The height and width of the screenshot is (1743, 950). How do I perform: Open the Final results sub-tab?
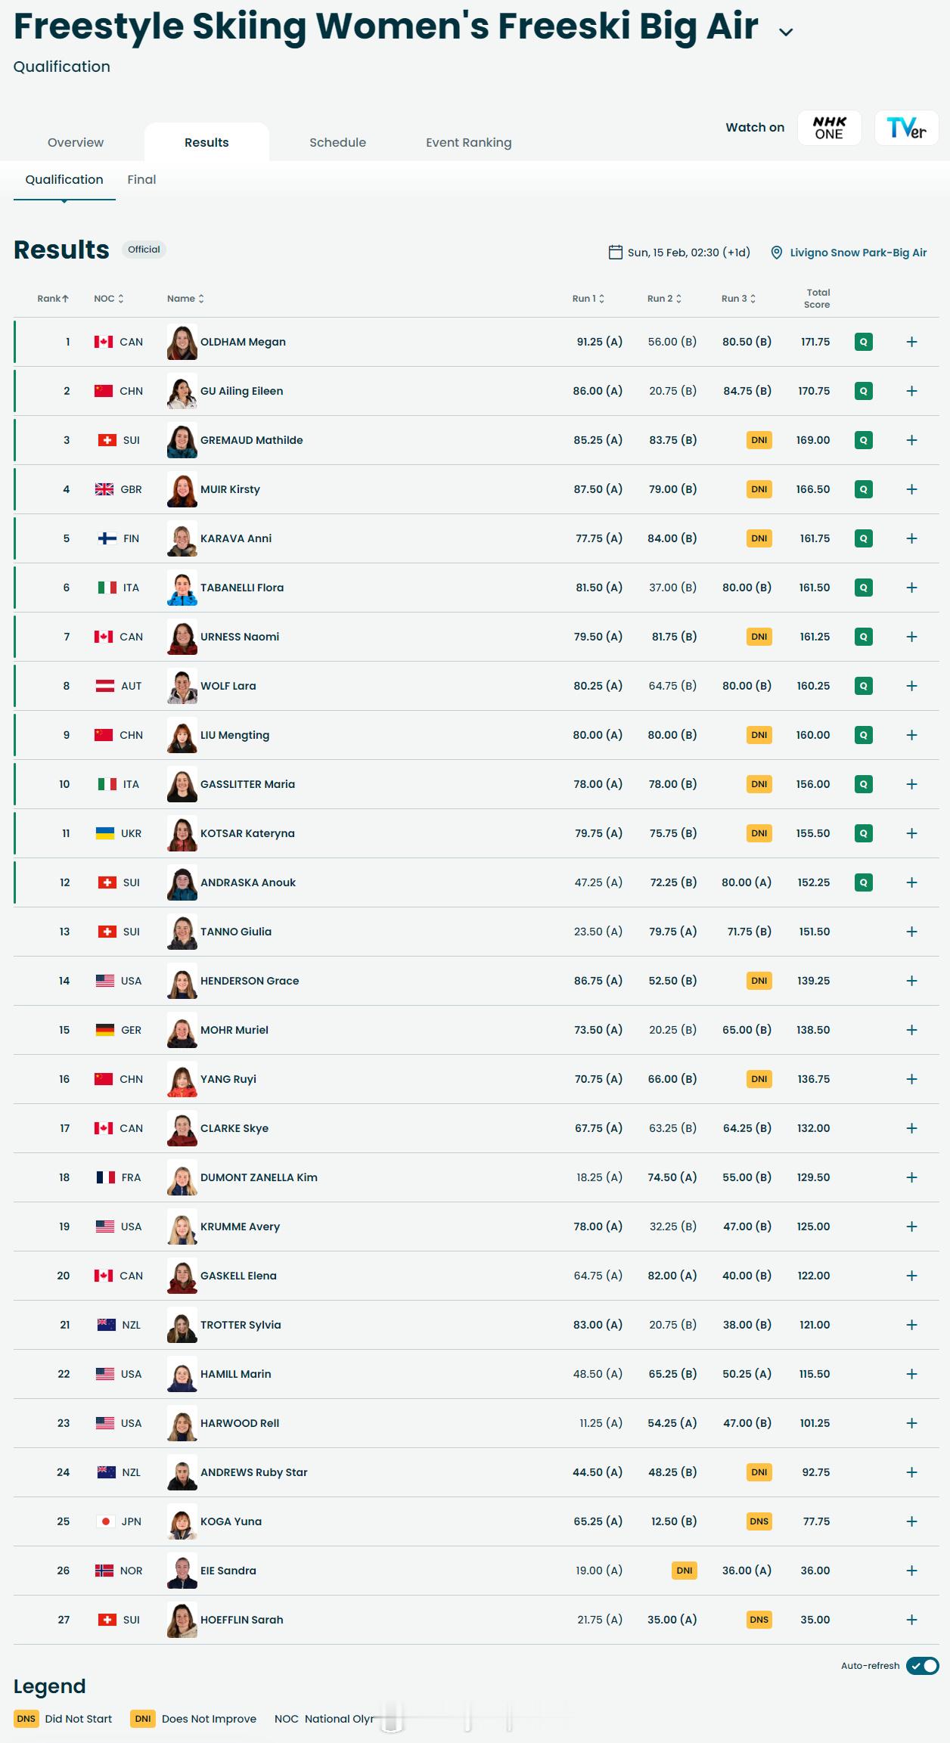click(x=141, y=179)
